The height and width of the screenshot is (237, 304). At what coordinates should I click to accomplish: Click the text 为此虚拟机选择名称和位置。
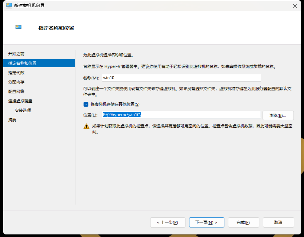(x=109, y=55)
